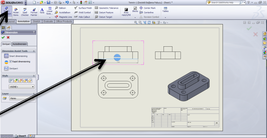The height and width of the screenshot is (138, 267).
Task: Open the Autodimension tab
Action: coord(20,44)
